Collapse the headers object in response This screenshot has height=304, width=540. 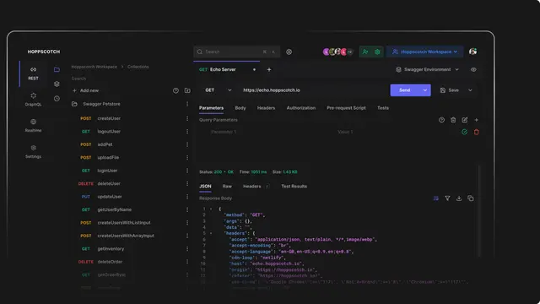click(x=211, y=233)
